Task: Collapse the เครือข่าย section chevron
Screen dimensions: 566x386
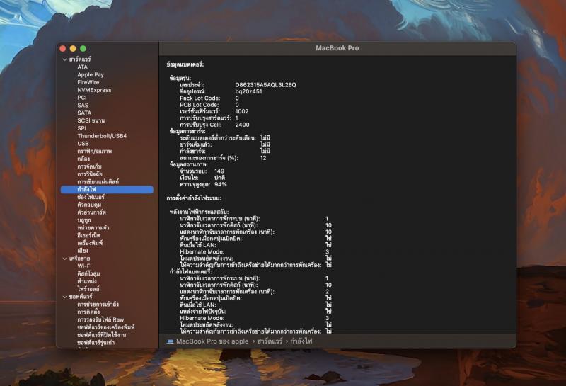Action: (x=64, y=259)
